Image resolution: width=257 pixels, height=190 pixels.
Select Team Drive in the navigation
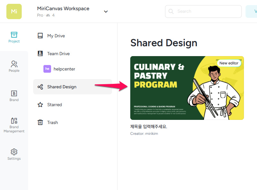point(58,54)
